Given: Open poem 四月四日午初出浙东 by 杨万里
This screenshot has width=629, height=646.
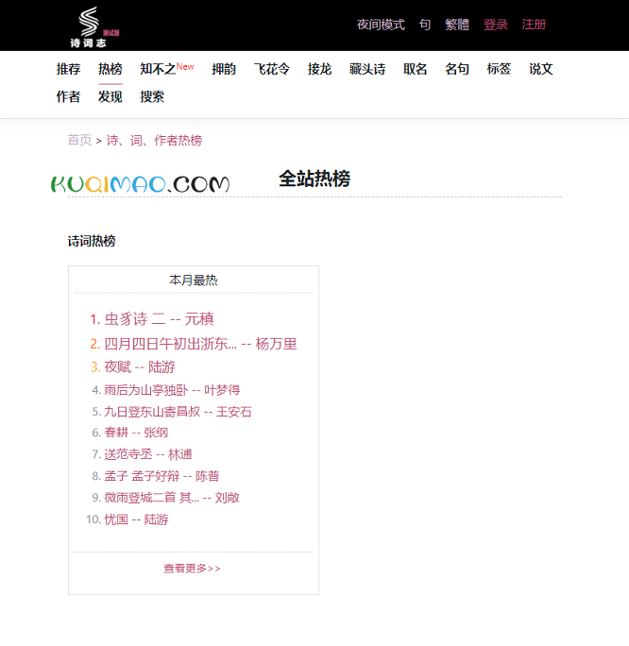Looking at the screenshot, I should click(200, 344).
